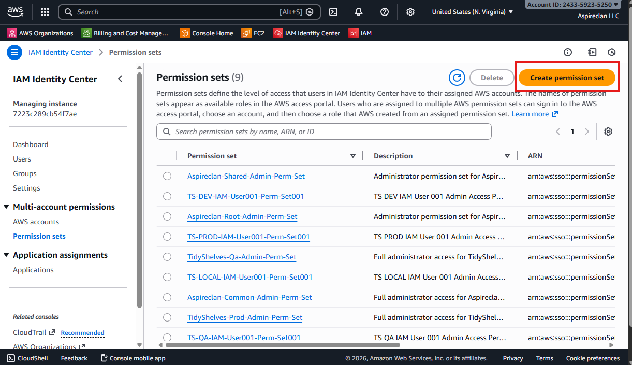Collapse the IAM Identity Center side panel
Screen dimensions: 632x365
[120, 79]
